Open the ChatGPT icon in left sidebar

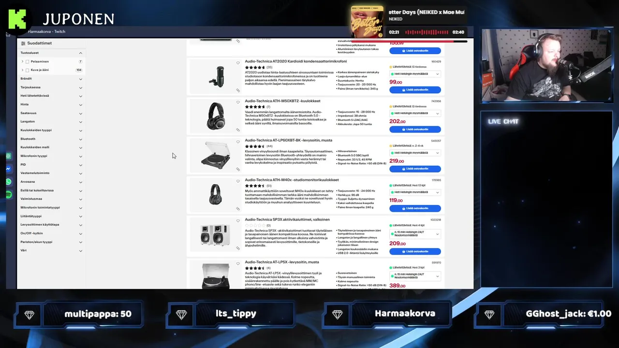click(x=9, y=156)
